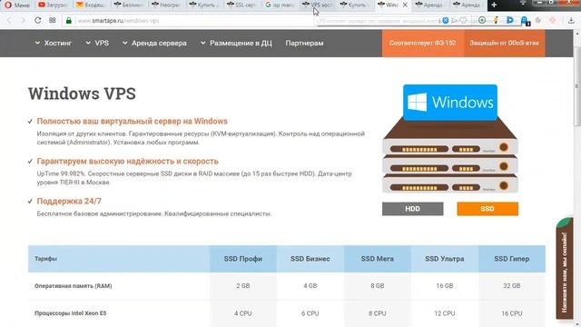Viewport: 581px width, 327px height.
Task: Click the send-to-flow arrow icon in address bar
Action: point(455,21)
